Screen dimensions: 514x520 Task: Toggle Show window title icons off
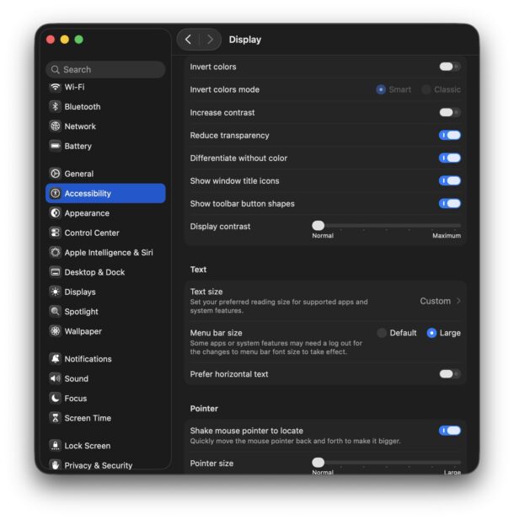click(450, 180)
